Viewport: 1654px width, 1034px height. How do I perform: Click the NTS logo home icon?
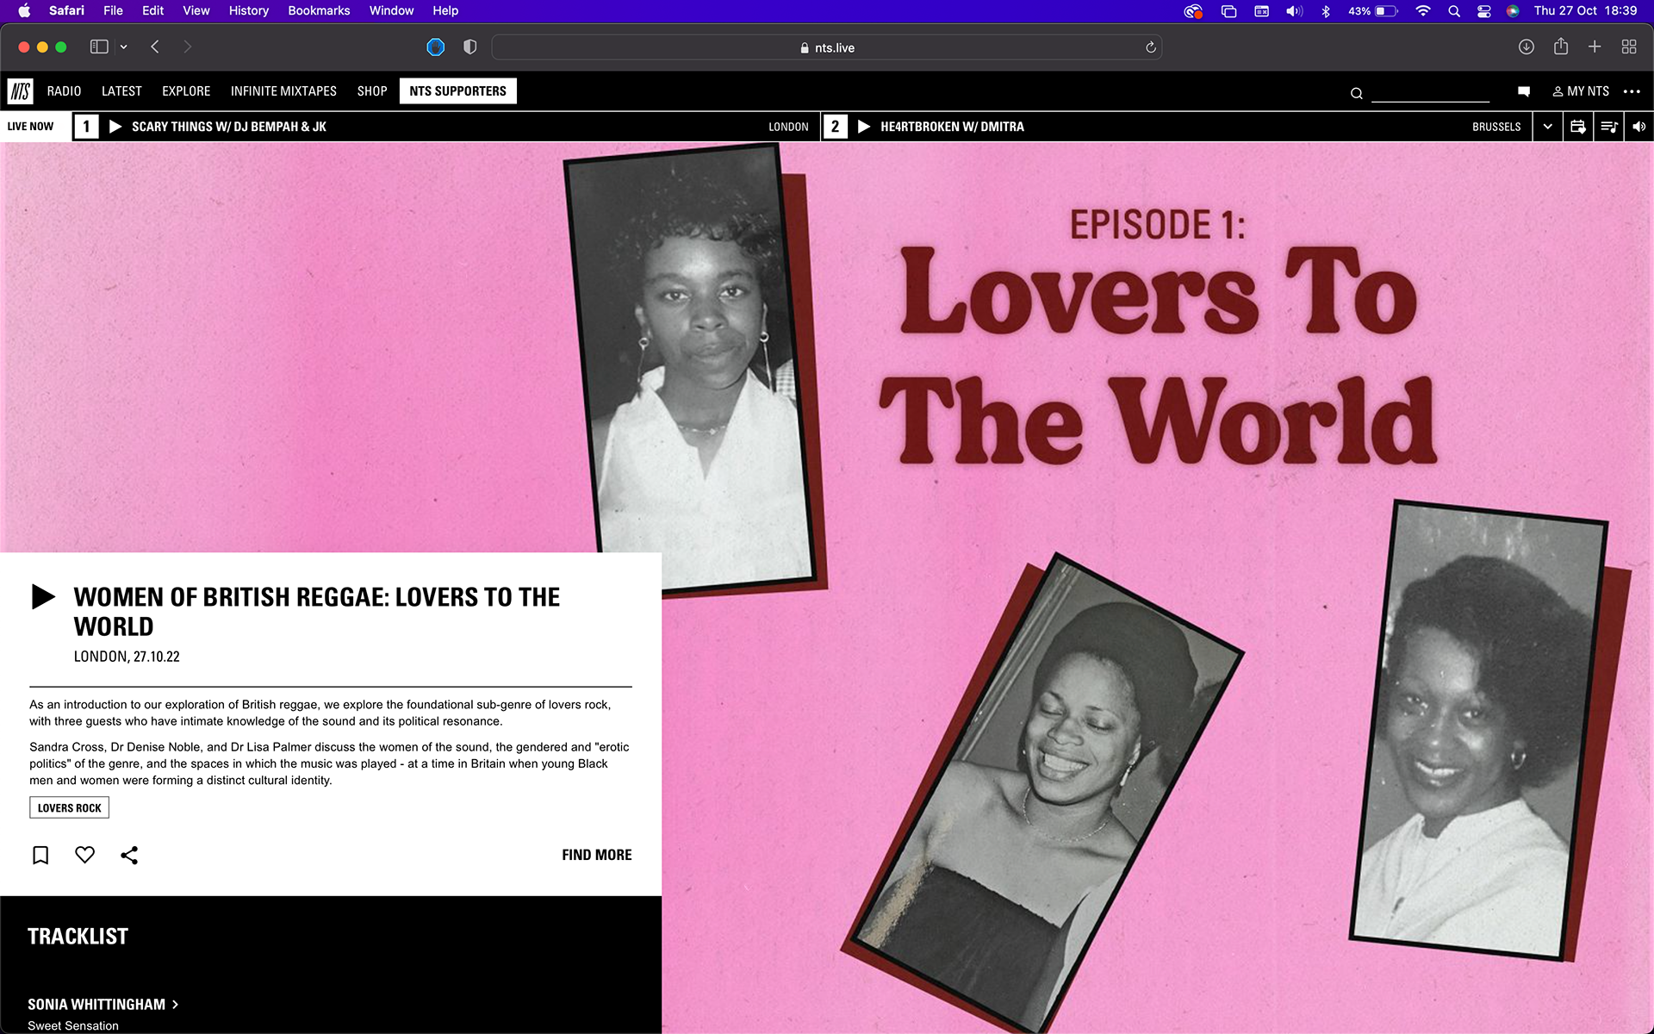pyautogui.click(x=21, y=91)
